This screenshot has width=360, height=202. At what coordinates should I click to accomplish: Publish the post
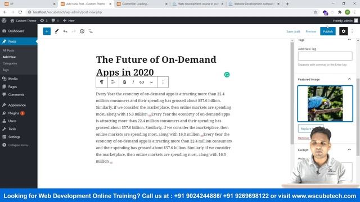[x=327, y=31]
